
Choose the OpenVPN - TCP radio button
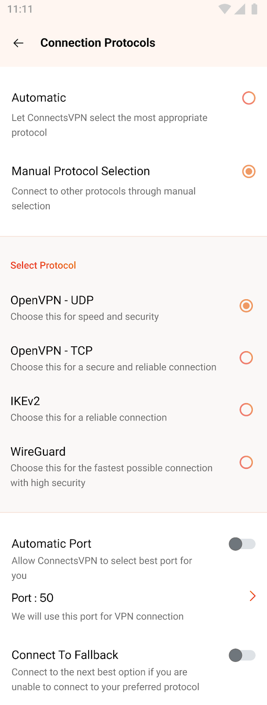click(x=246, y=358)
